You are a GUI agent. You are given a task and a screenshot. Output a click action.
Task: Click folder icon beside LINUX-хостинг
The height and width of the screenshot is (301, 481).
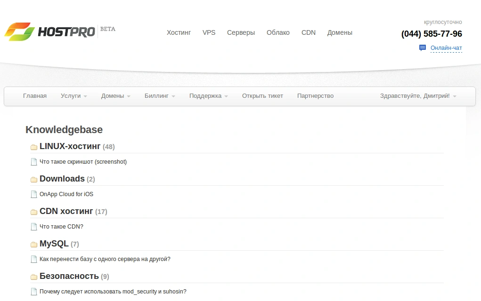(34, 147)
